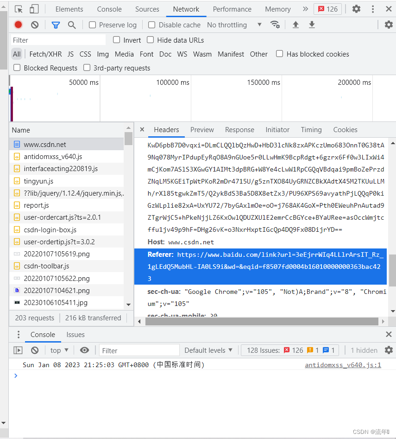
Task: Open the Preview tab of the request
Action: tap(202, 130)
